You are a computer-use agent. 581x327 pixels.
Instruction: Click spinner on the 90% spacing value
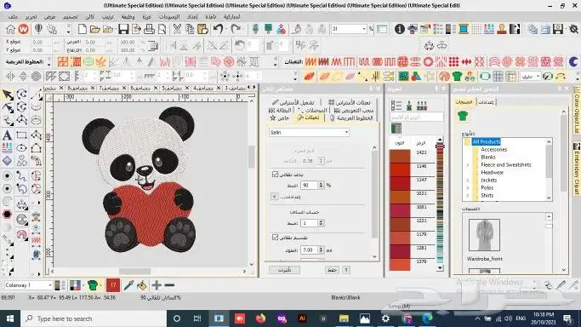pyautogui.click(x=321, y=185)
